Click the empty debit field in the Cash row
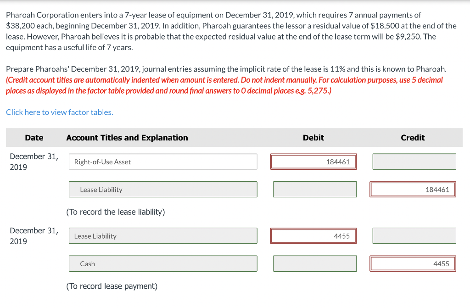Image resolution: width=470 pixels, height=308 pixels. [x=315, y=263]
